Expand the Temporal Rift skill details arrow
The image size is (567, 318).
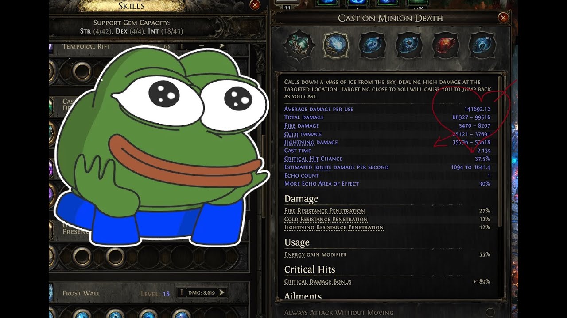tap(222, 46)
